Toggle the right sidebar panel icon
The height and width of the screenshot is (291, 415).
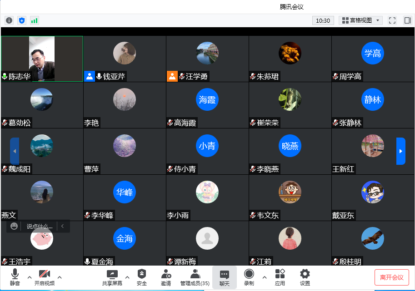tap(407, 20)
